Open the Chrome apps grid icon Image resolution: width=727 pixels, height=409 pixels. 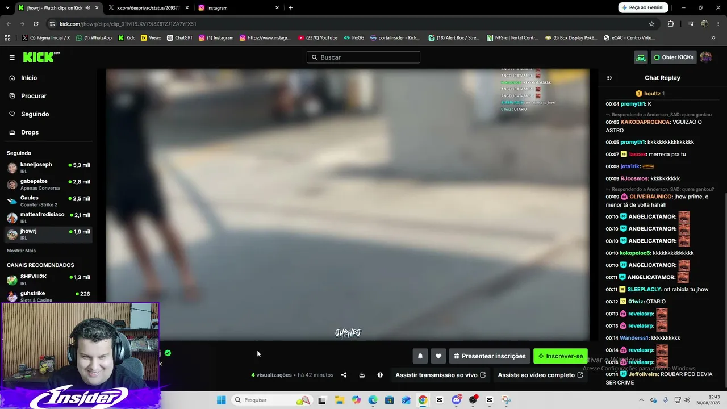click(7, 38)
